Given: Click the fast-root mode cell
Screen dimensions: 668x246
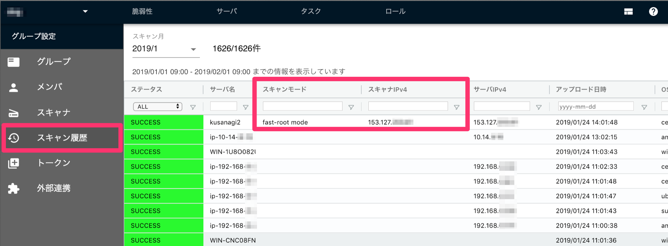Looking at the screenshot, I should coord(285,122).
